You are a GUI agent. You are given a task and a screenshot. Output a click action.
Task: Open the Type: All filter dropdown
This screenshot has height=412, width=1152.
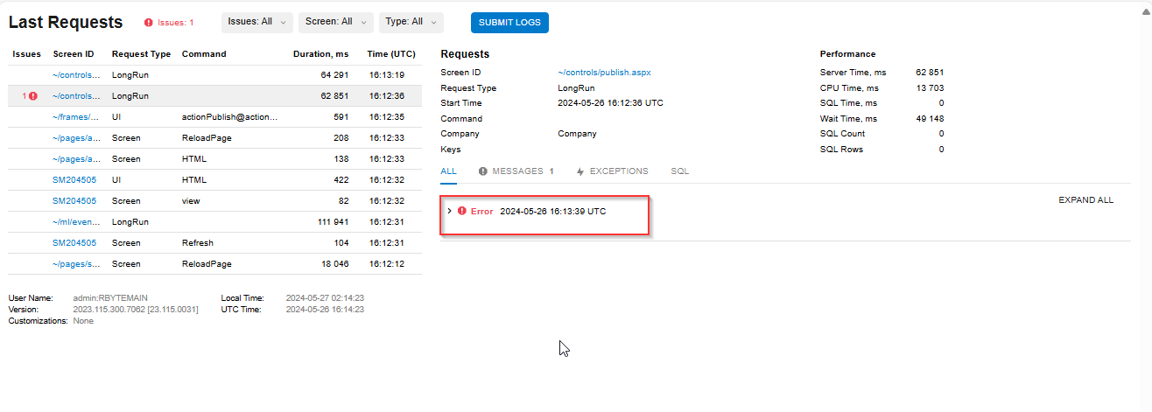pyautogui.click(x=411, y=22)
